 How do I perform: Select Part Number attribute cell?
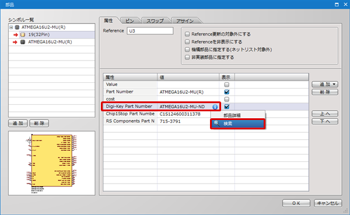click(x=130, y=91)
